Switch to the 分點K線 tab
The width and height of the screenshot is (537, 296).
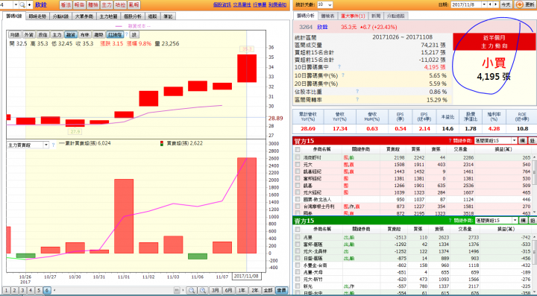[61, 16]
